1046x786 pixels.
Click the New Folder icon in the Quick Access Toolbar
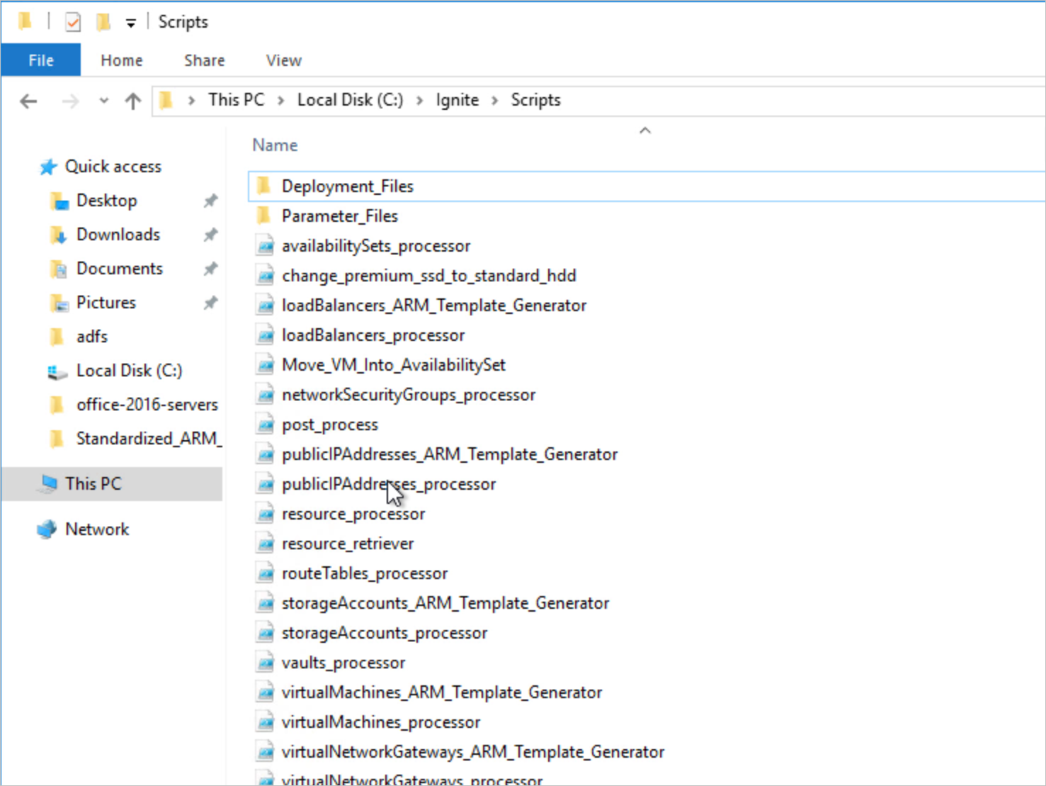pyautogui.click(x=103, y=21)
